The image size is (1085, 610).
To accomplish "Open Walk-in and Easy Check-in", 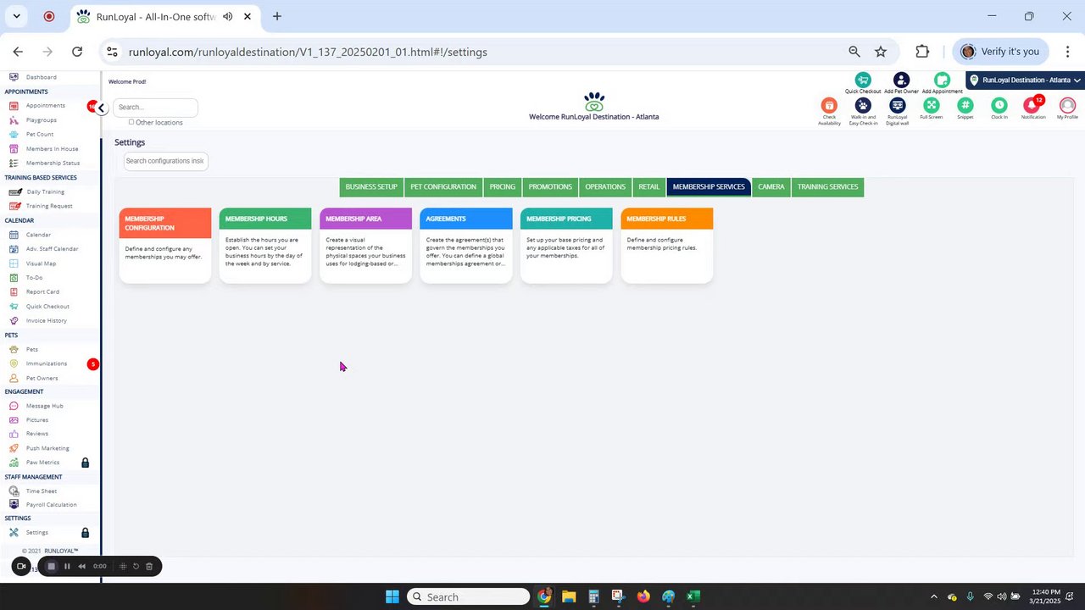I will pos(863,105).
